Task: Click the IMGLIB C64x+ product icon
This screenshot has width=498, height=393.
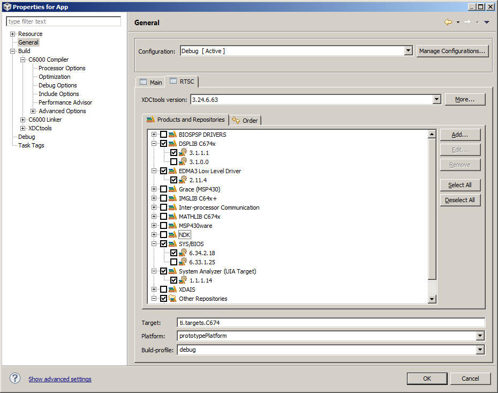Action: pyautogui.click(x=172, y=198)
